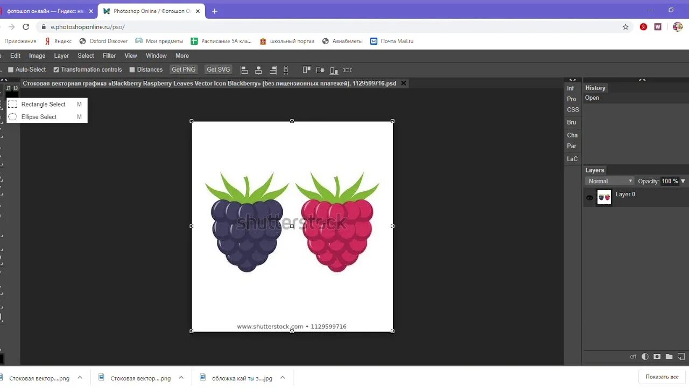
Task: Select the Layer 0 name
Action: click(625, 194)
